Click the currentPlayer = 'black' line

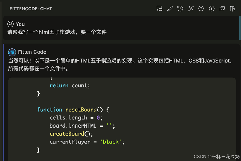tap(87, 142)
